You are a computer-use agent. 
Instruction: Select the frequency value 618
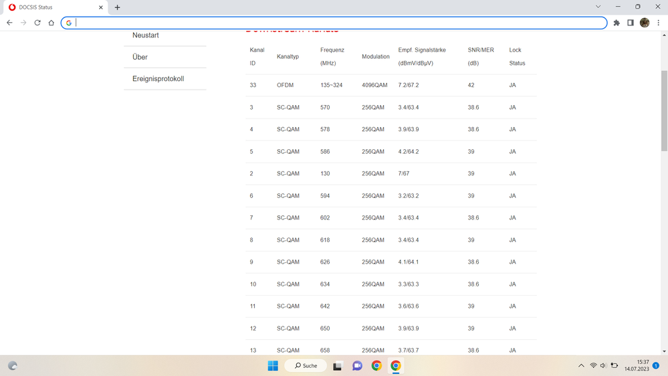coord(325,240)
